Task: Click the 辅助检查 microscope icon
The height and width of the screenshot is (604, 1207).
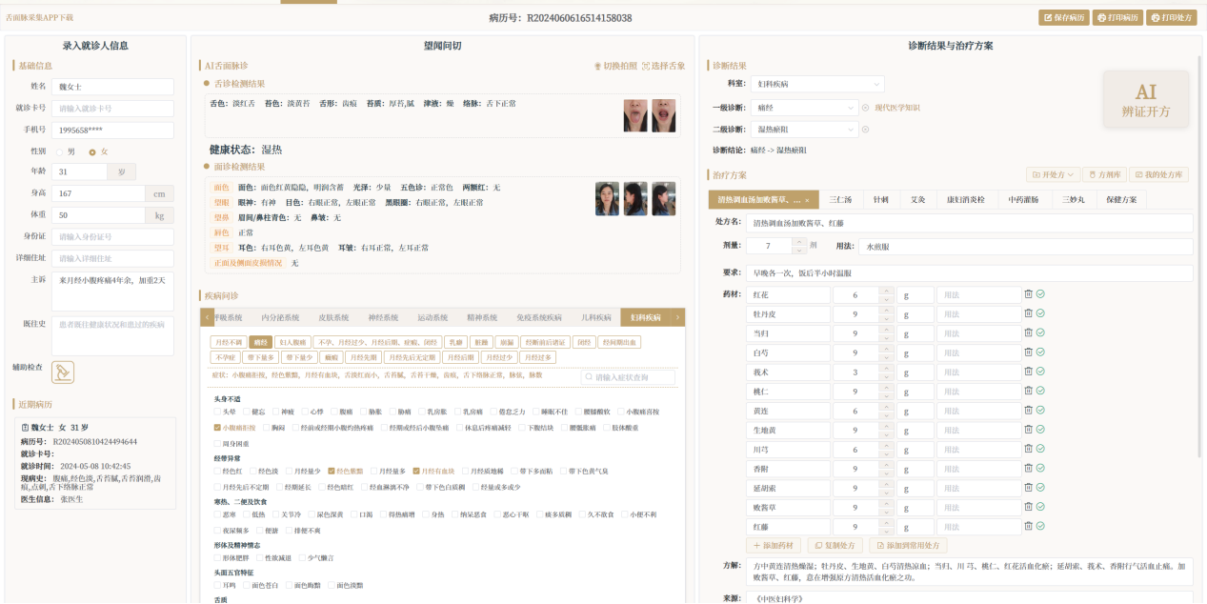Action: 62,372
